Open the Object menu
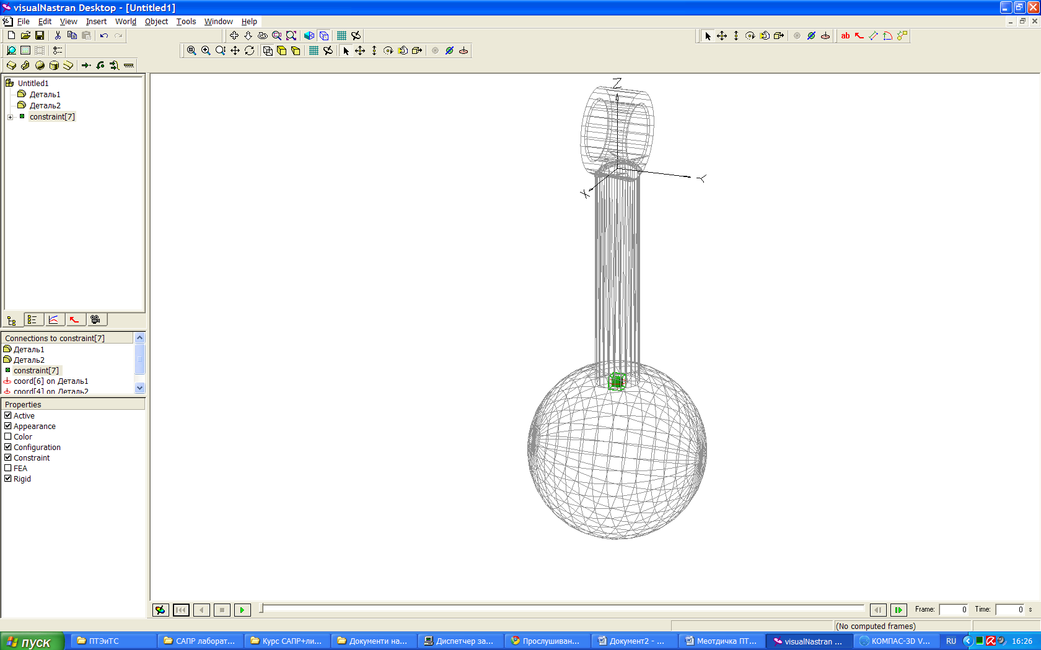Image resolution: width=1041 pixels, height=650 pixels. tap(156, 21)
